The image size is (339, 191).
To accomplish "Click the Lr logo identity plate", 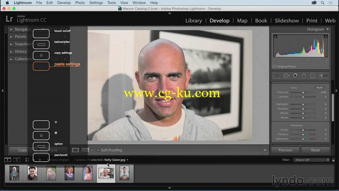I will pyautogui.click(x=9, y=19).
